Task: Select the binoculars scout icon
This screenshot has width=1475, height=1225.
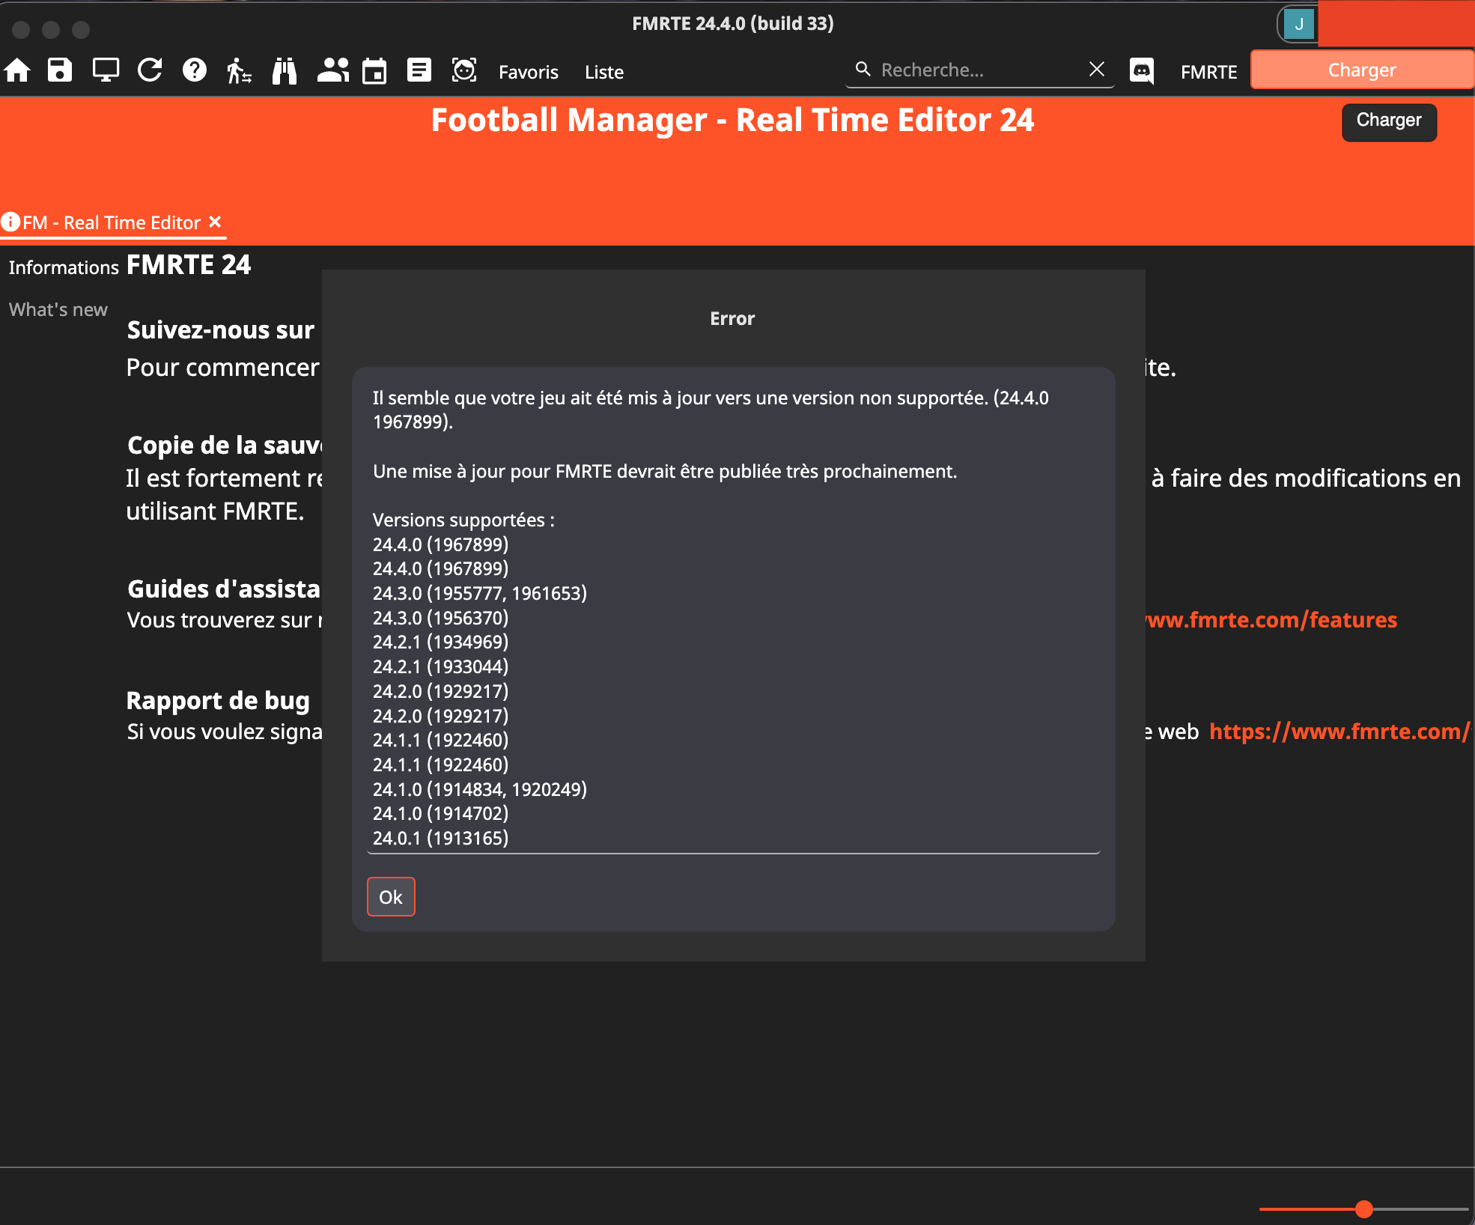Action: pyautogui.click(x=285, y=70)
